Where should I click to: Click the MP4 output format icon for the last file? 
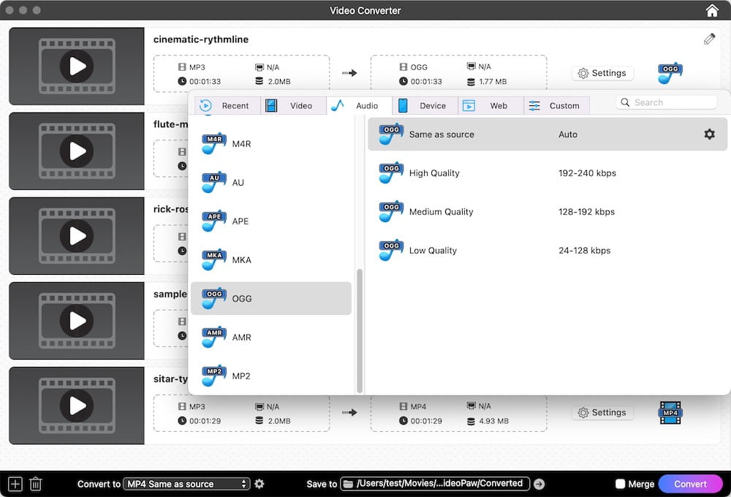[670, 413]
